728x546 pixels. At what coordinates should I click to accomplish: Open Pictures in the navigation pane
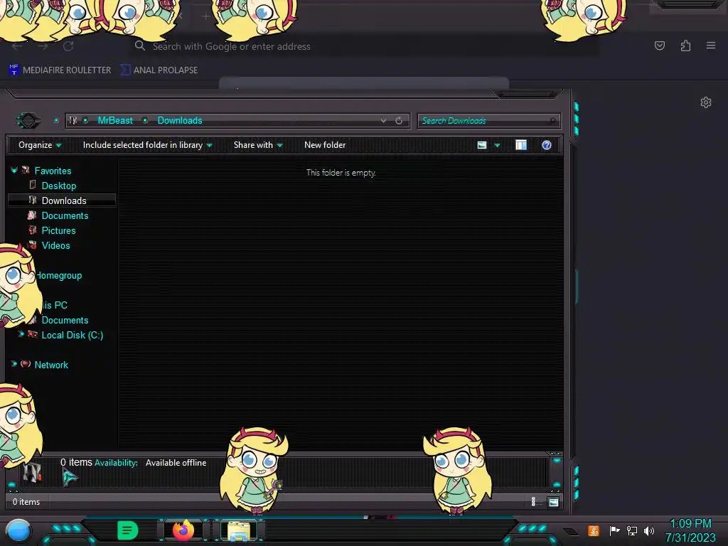58,231
